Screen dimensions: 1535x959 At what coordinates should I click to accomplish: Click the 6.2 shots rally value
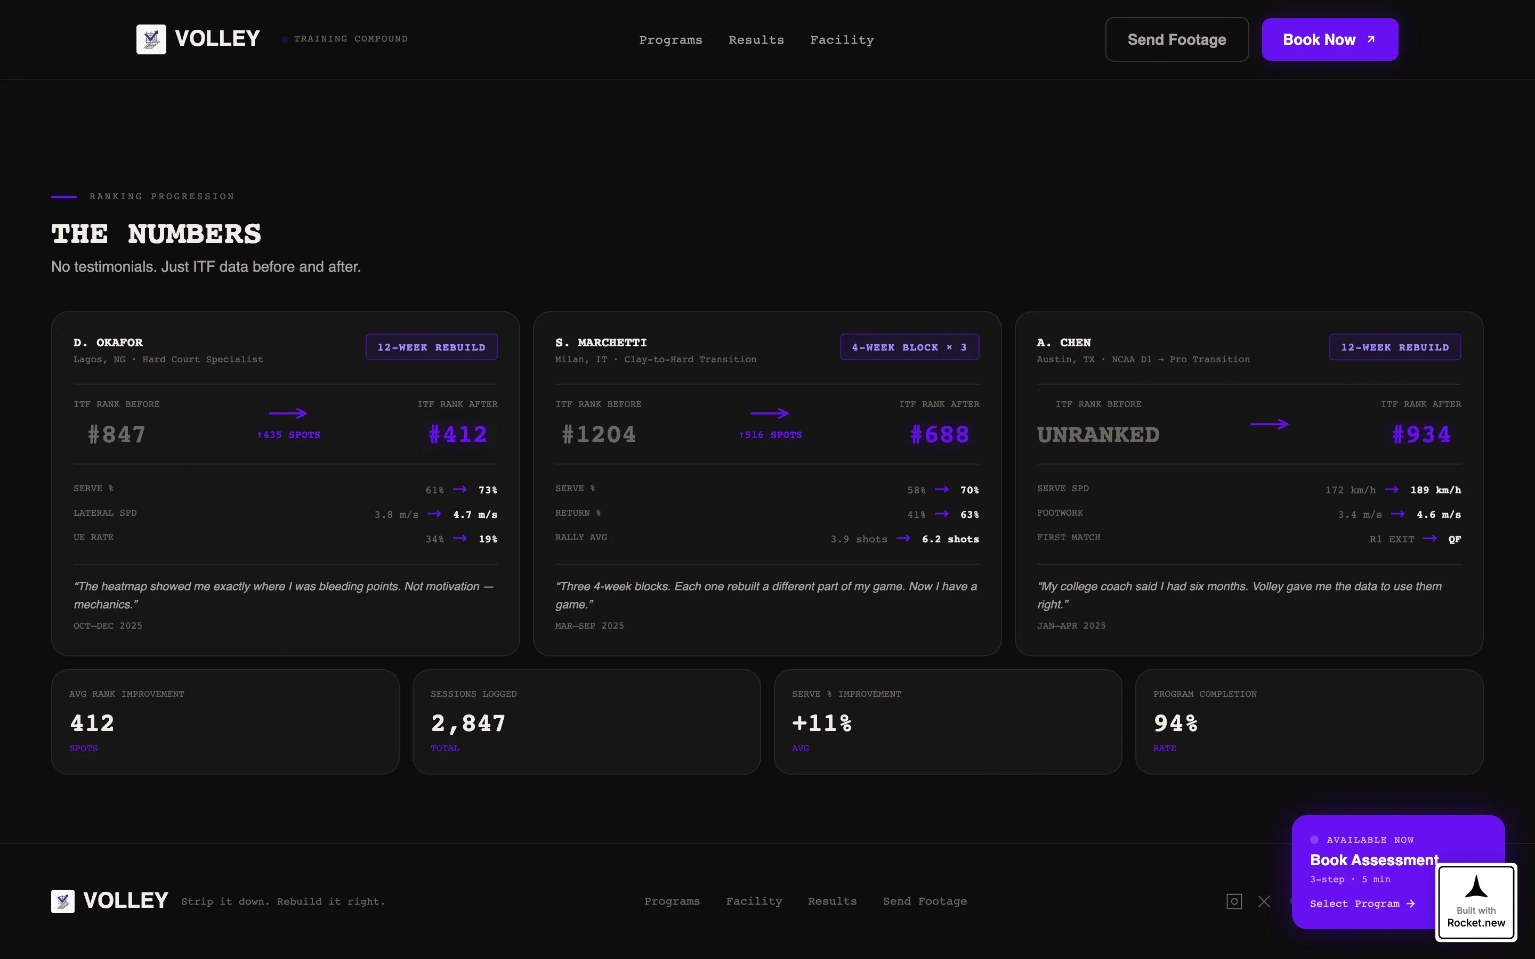[950, 539]
